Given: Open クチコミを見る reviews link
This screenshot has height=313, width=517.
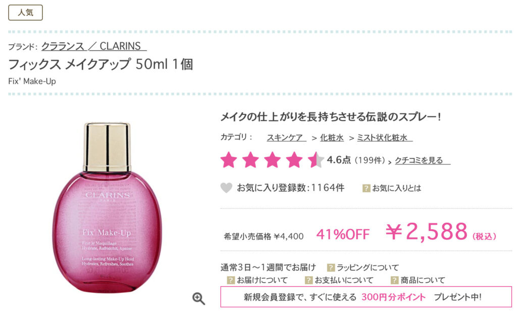Looking at the screenshot, I should (423, 160).
